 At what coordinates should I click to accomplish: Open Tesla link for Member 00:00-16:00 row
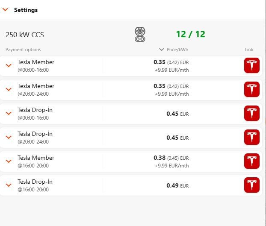[x=252, y=66]
